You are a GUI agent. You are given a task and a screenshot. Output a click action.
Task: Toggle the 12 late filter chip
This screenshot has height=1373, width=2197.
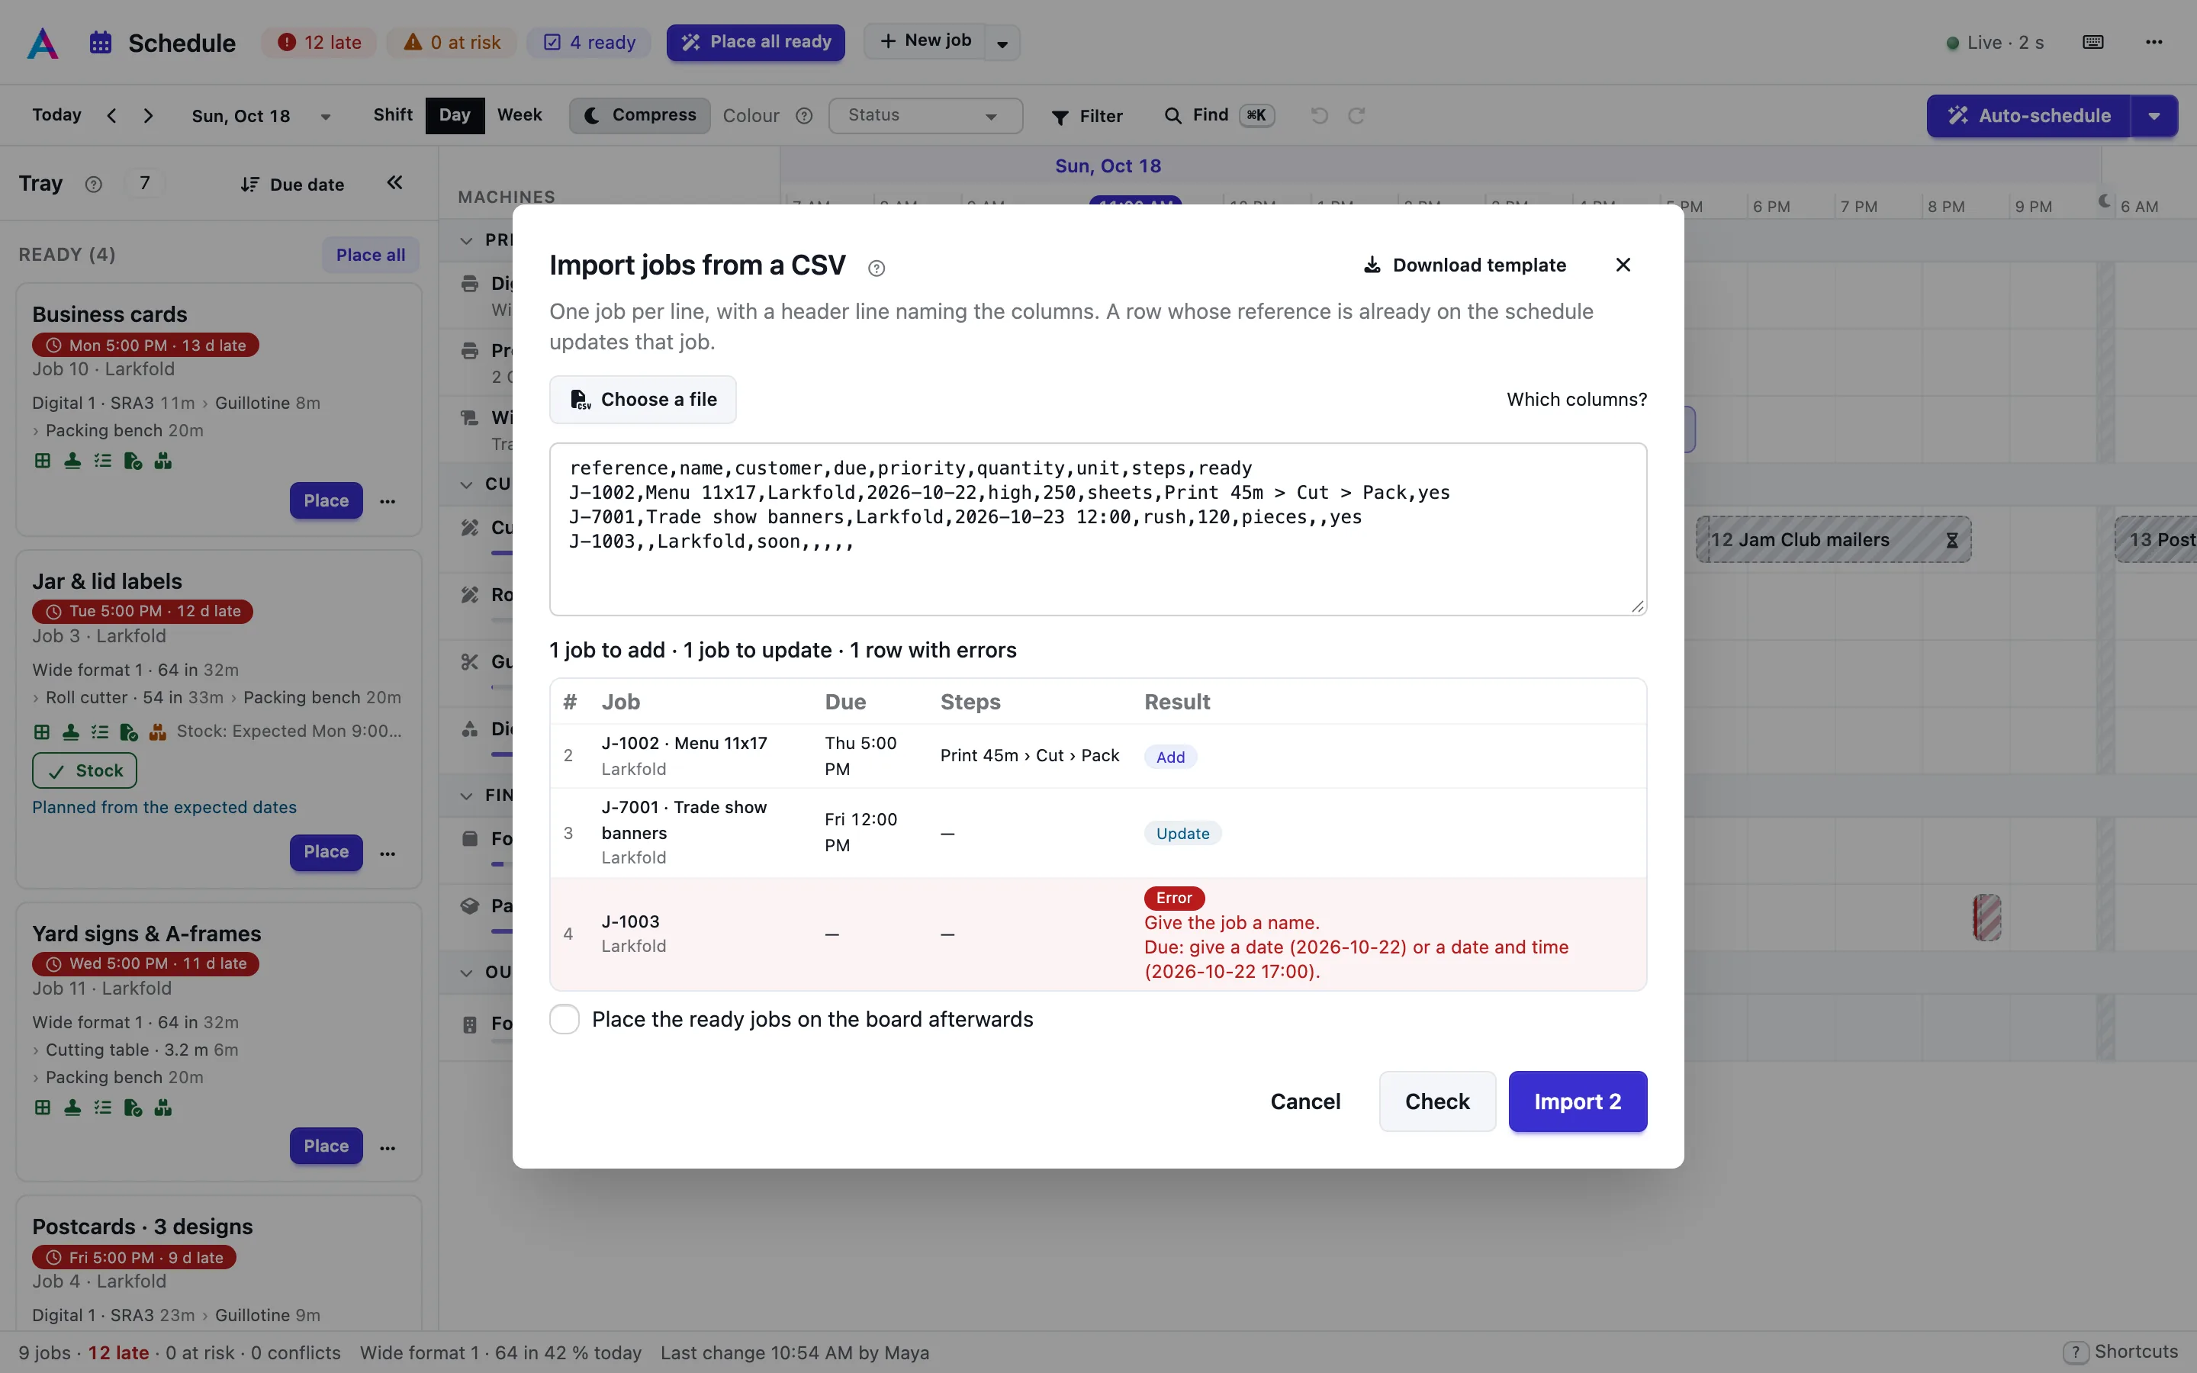tap(320, 43)
